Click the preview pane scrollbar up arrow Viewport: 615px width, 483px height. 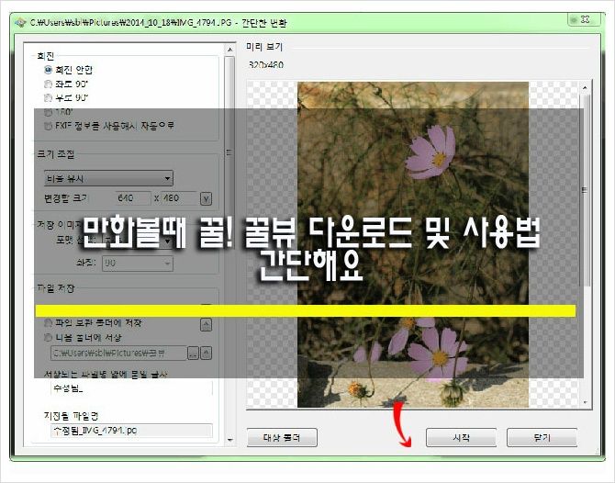coord(585,87)
